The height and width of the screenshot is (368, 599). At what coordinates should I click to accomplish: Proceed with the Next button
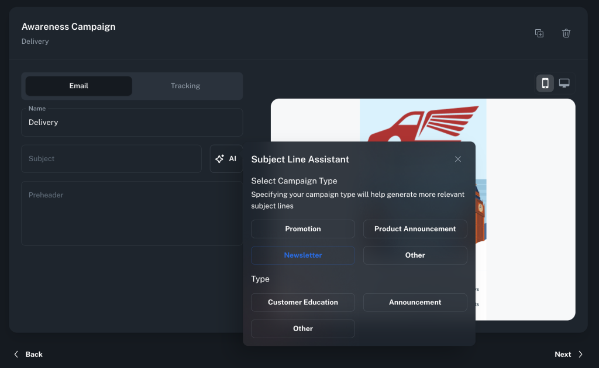[x=569, y=354]
